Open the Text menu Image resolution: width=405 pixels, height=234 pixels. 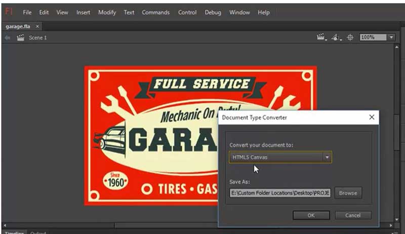tap(129, 12)
